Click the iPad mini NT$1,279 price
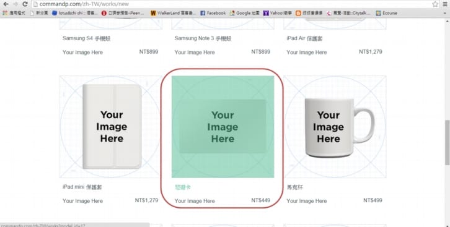450x227 pixels. point(146,200)
